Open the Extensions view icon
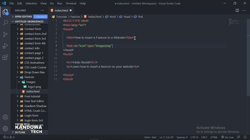 (x=5, y=57)
